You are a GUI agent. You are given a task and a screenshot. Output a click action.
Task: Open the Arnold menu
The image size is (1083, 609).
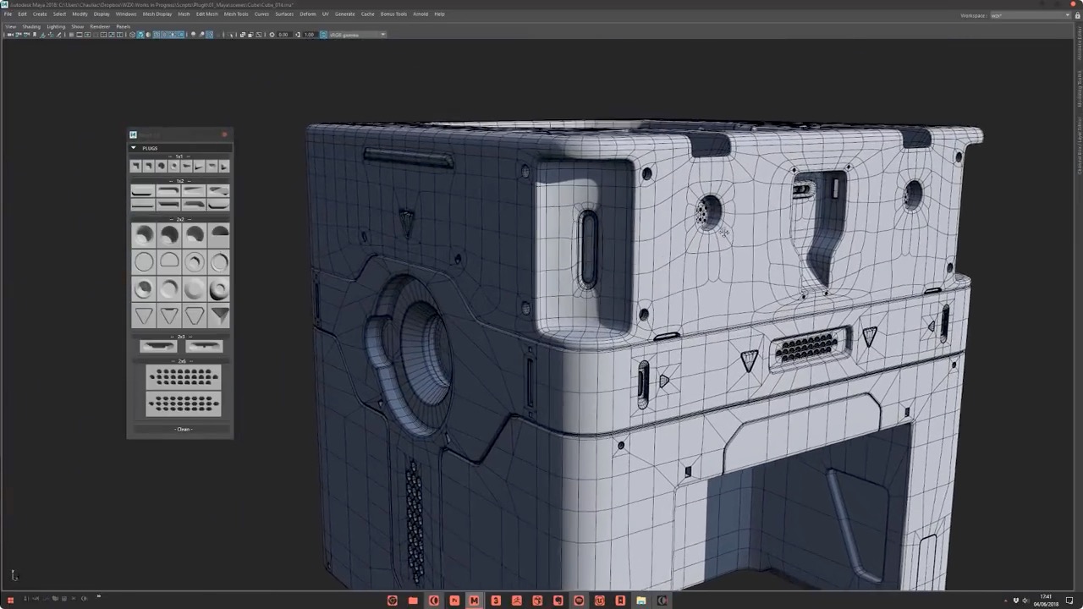pyautogui.click(x=421, y=14)
